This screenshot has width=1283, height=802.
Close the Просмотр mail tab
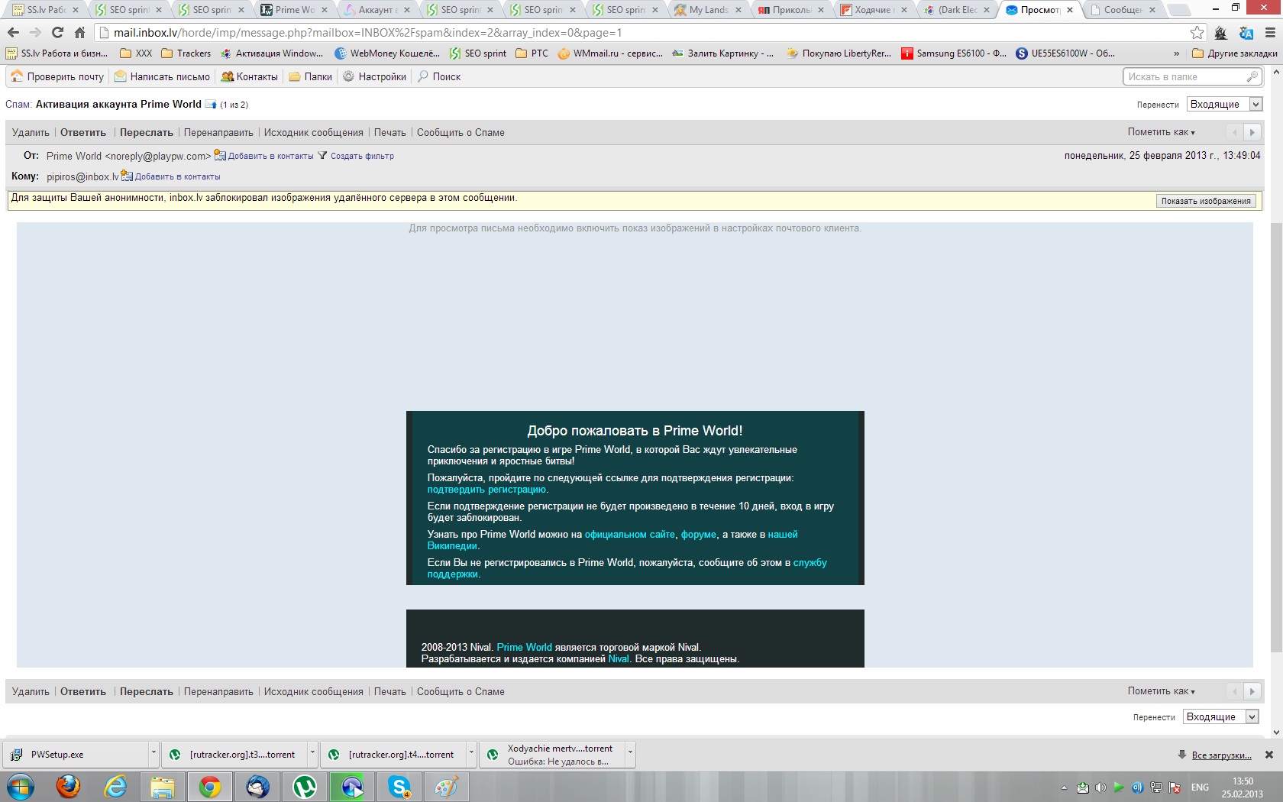click(x=1070, y=10)
